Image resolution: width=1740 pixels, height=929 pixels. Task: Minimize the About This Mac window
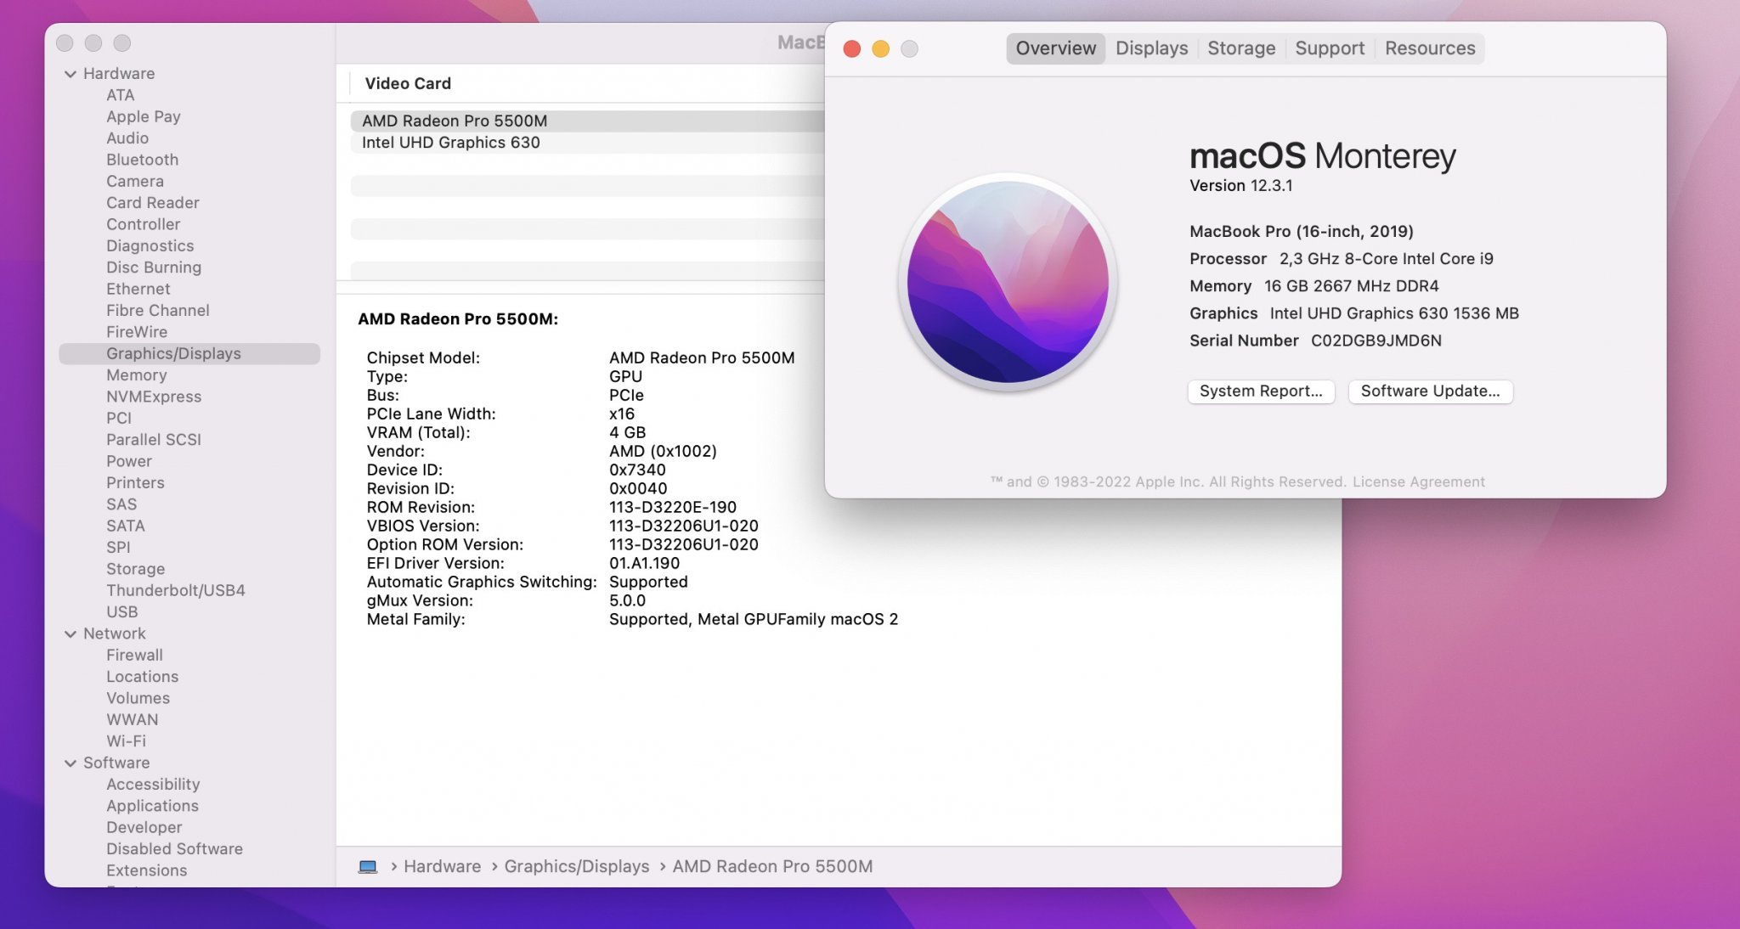[x=881, y=49]
